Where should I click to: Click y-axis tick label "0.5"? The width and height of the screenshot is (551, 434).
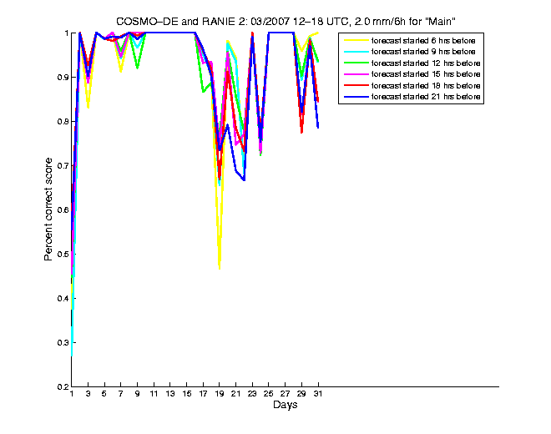click(63, 254)
